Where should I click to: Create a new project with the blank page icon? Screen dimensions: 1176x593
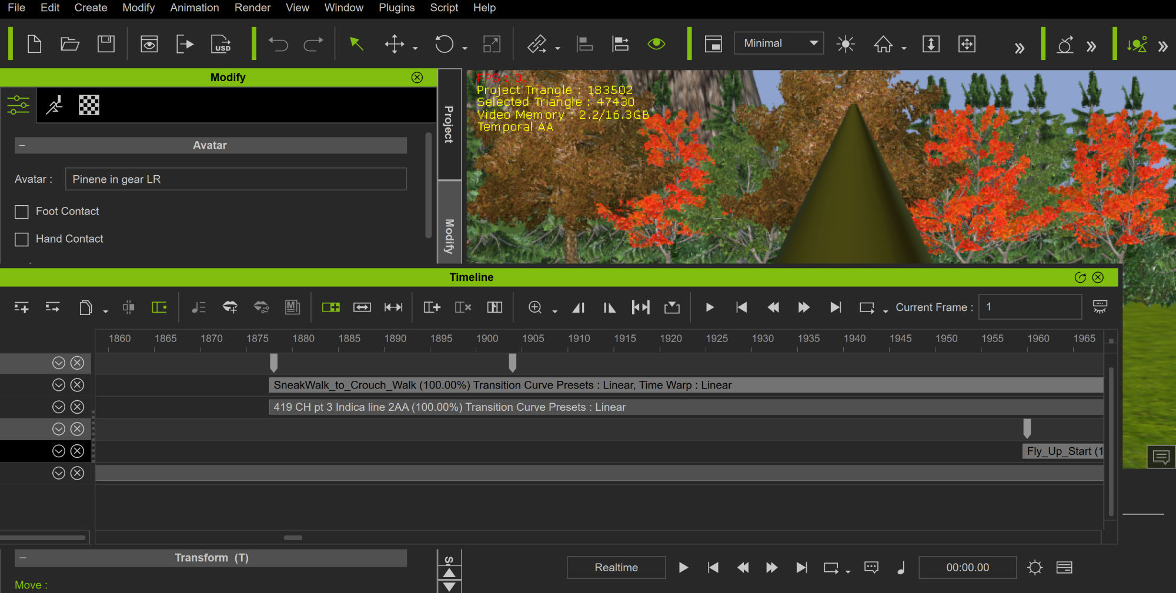coord(34,44)
